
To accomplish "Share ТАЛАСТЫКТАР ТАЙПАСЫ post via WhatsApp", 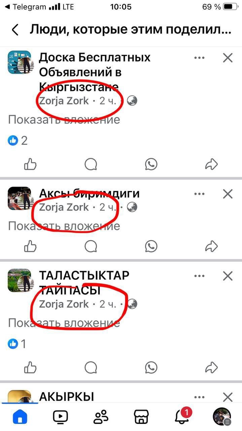I will coord(151,367).
